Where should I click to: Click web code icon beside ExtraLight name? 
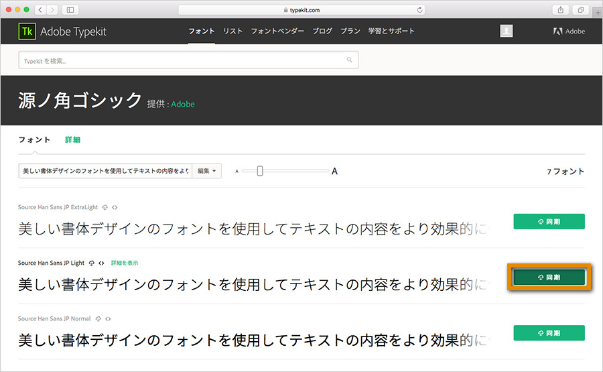click(115, 207)
